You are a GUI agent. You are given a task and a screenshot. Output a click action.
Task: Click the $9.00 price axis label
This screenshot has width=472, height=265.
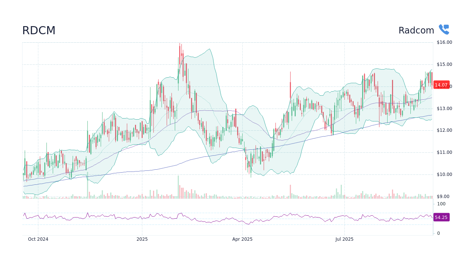coord(444,196)
